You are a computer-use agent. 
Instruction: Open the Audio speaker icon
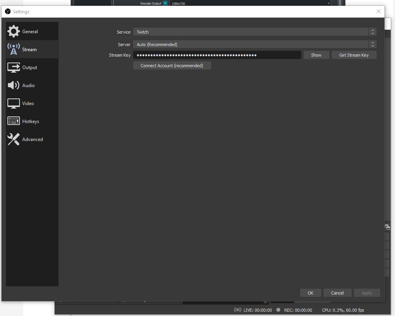(14, 85)
